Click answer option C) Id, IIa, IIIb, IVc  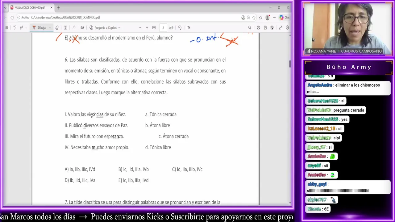(187, 169)
